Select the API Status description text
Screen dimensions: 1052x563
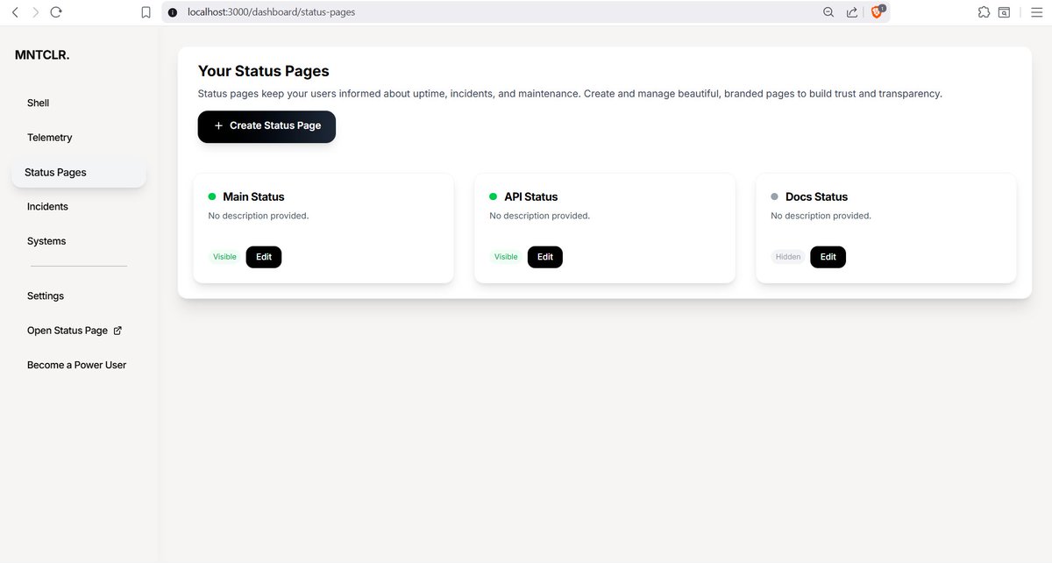coord(540,216)
